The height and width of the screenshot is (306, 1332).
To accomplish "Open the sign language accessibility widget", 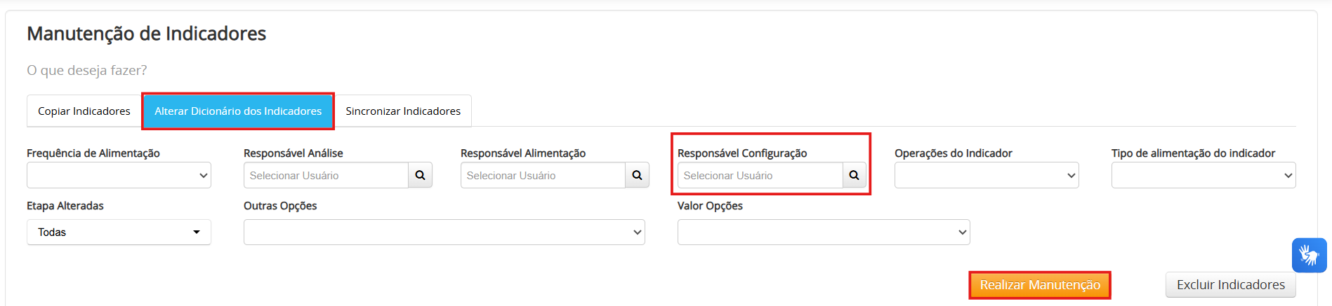I will (x=1310, y=255).
